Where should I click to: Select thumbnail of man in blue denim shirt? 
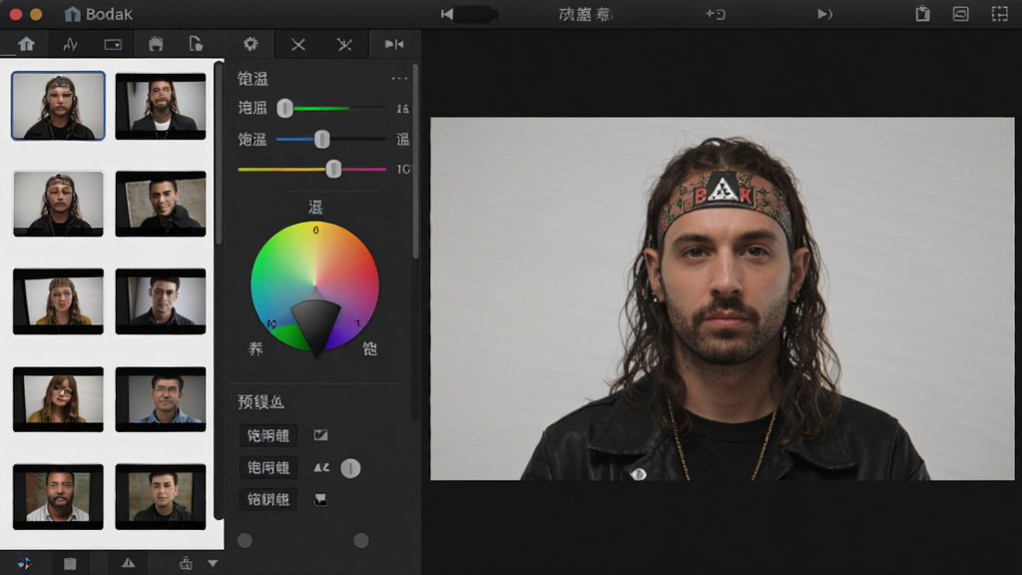161,399
